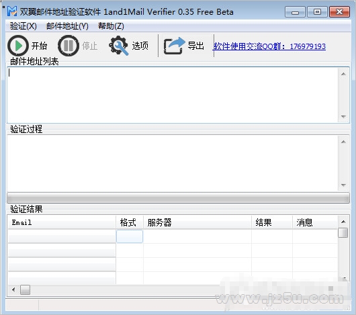Click the 结果 column header
The image size is (356, 315).
pos(272,222)
